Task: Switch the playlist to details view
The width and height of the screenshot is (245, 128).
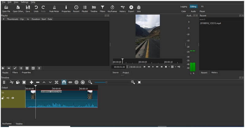Action: pos(21,68)
